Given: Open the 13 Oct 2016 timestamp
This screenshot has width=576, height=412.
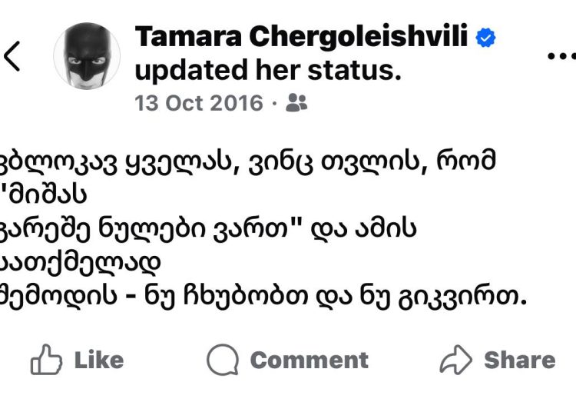Looking at the screenshot, I should [199, 103].
